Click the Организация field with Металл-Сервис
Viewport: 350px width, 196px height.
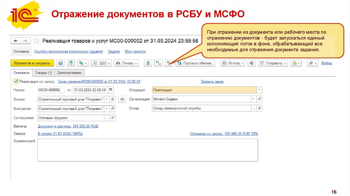[x=201, y=99]
